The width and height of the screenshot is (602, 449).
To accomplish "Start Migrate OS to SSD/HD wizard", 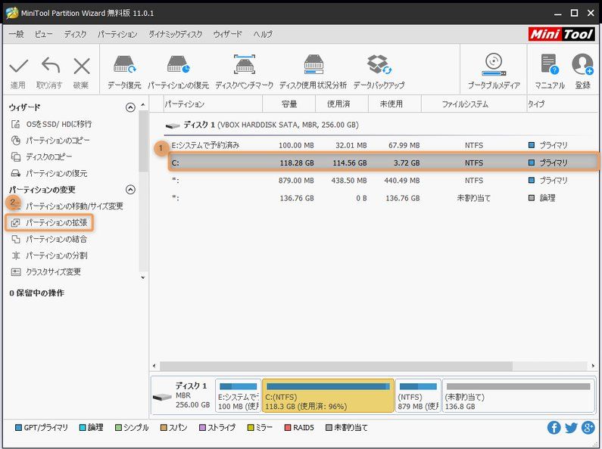I will pyautogui.click(x=51, y=124).
